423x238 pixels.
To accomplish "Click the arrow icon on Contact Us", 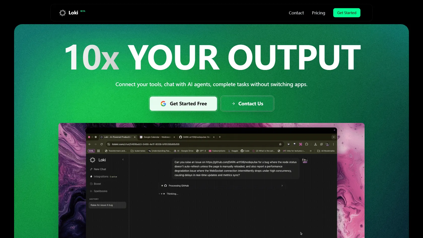I will tap(233, 104).
